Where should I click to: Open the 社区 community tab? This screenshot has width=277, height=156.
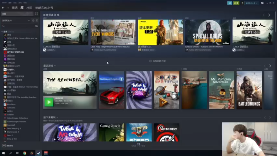(29, 8)
